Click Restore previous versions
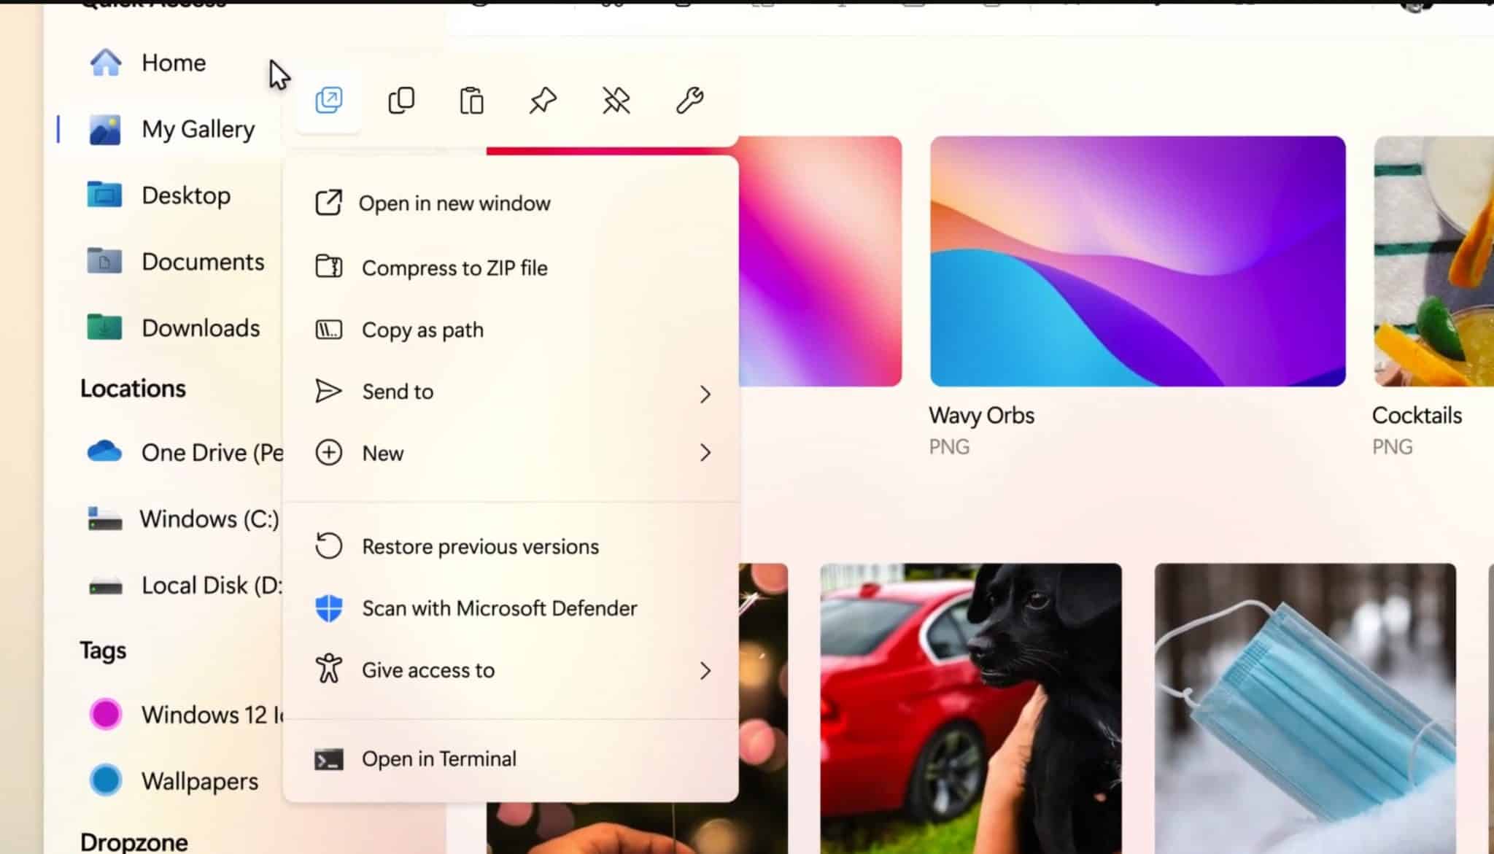This screenshot has height=854, width=1494. (480, 546)
